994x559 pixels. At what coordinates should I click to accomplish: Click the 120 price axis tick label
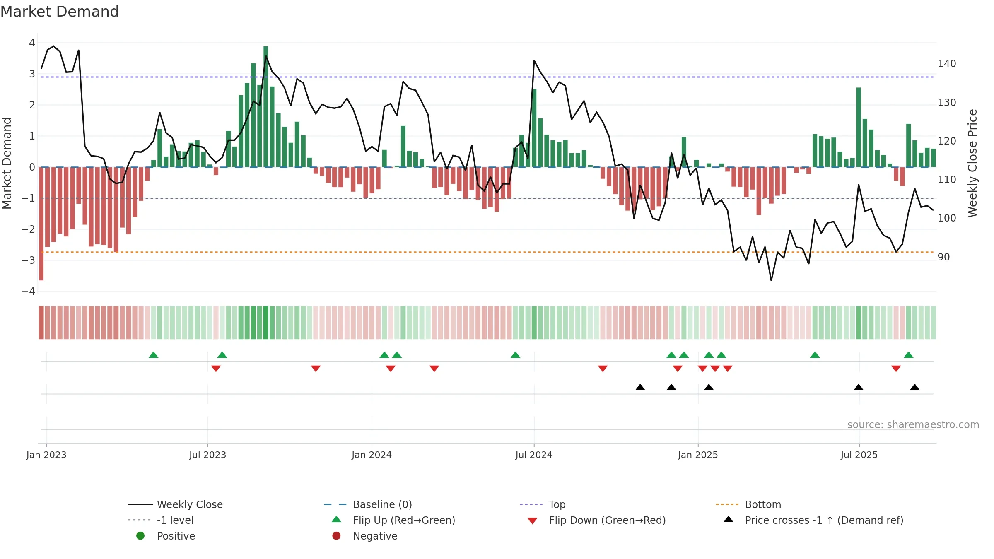click(x=947, y=141)
